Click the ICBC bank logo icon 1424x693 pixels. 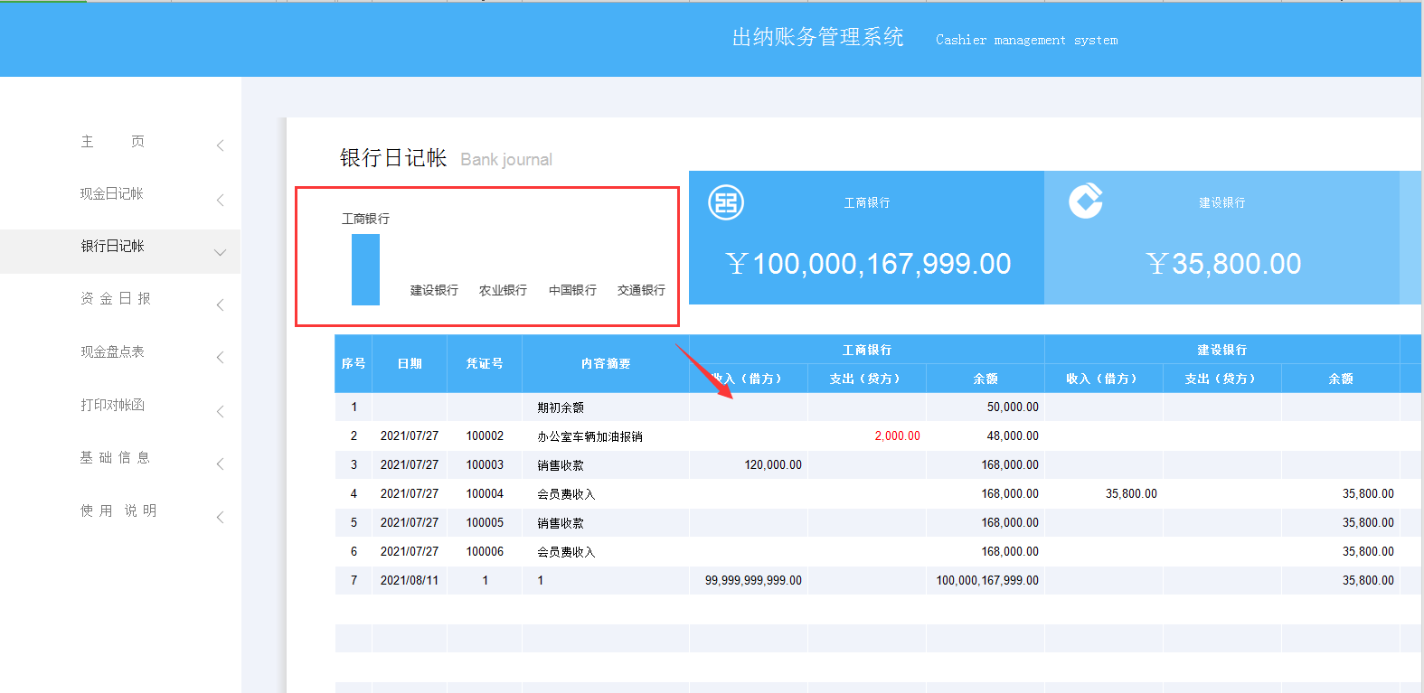coord(726,202)
